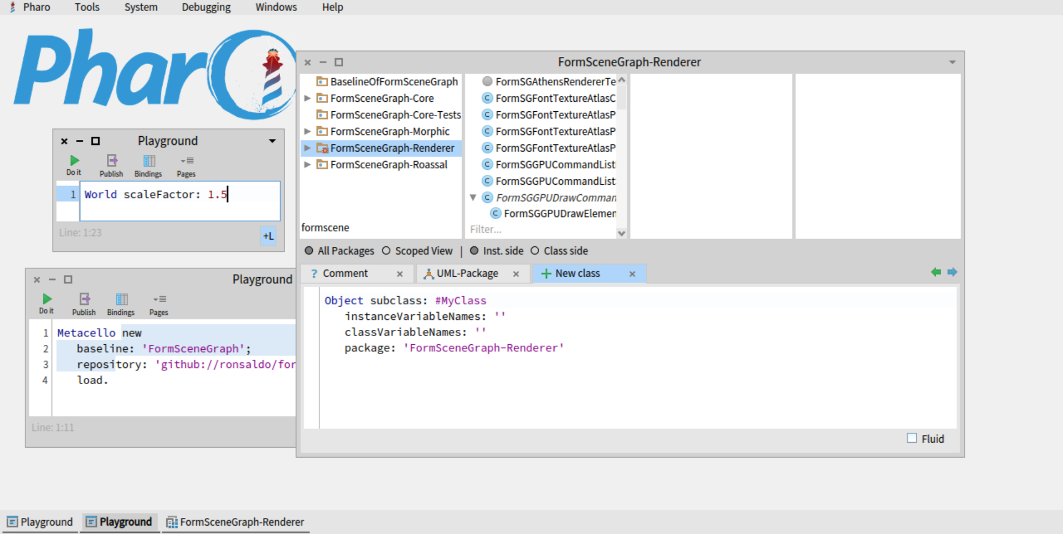Close the Comment tab
The height and width of the screenshot is (534, 1063).
coord(400,274)
